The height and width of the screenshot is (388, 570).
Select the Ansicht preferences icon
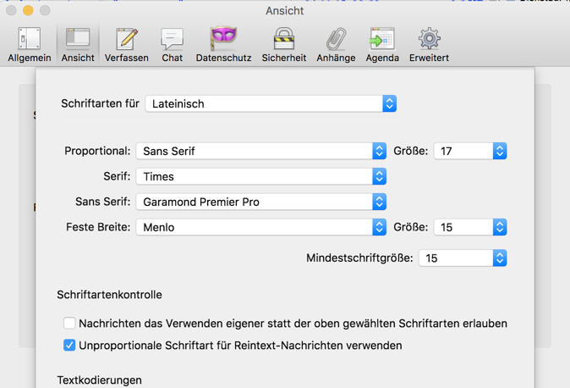pos(78,44)
